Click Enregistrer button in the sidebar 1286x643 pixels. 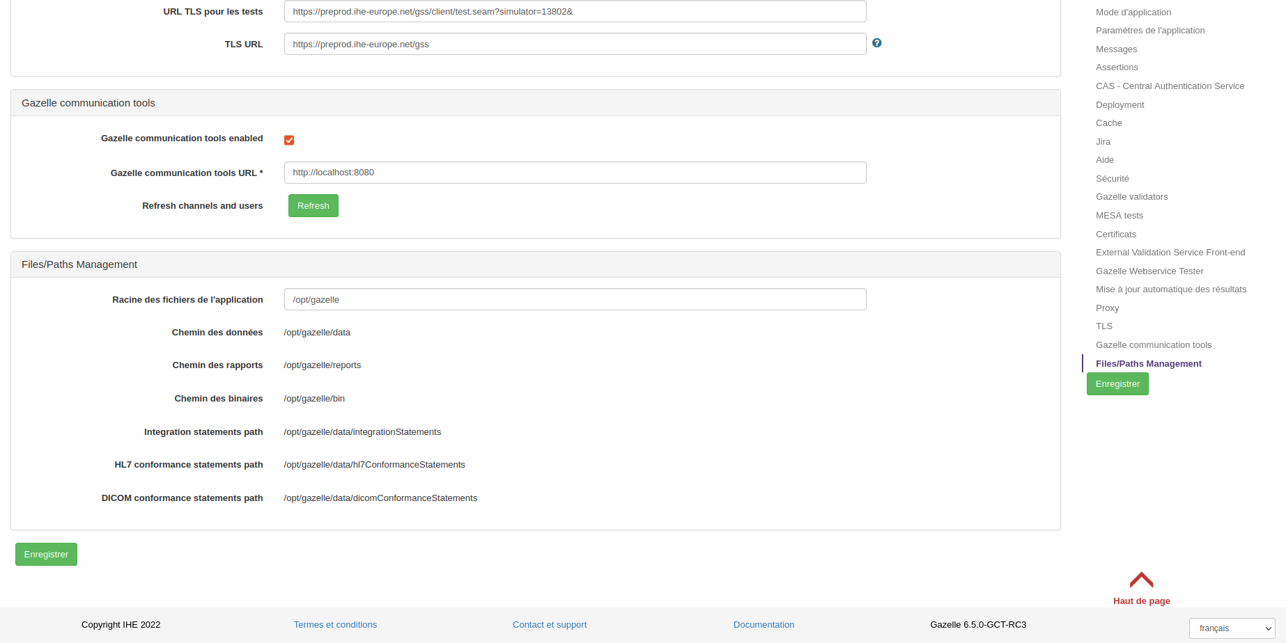(x=1117, y=384)
